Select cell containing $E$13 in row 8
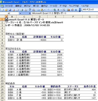The width and height of the screenshot is (98, 101). click(x=11, y=40)
